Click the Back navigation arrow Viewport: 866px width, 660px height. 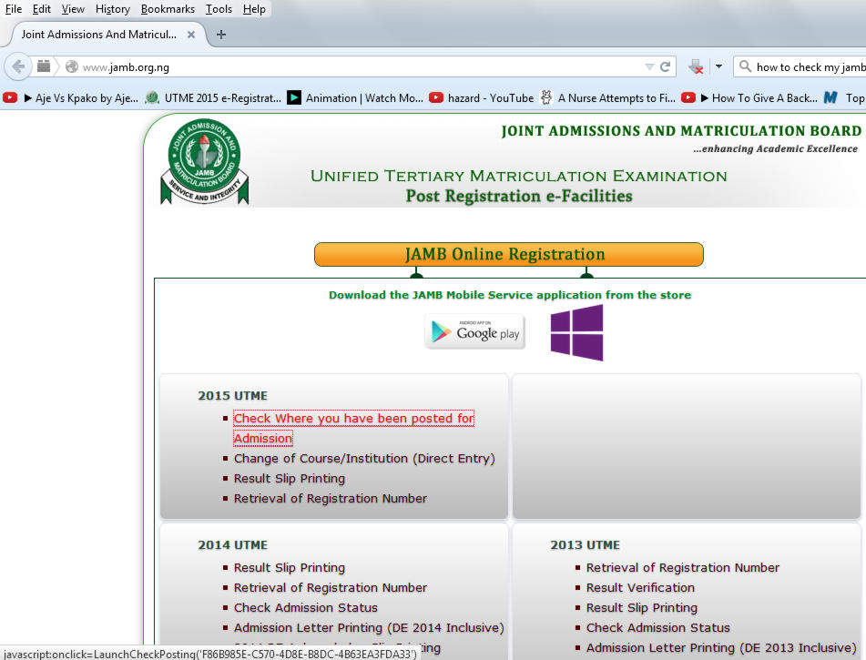18,66
